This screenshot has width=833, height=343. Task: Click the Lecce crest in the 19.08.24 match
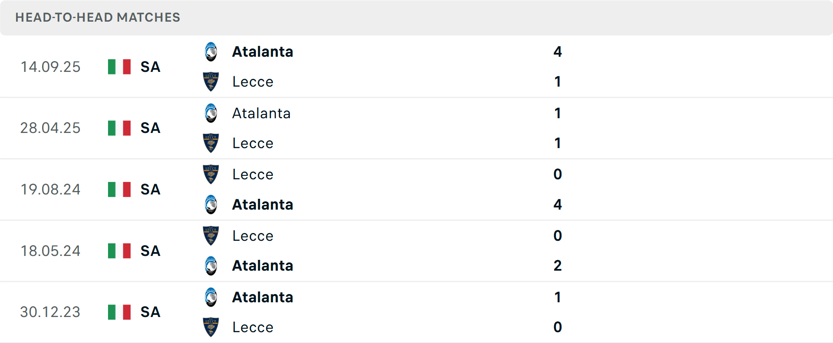point(211,175)
